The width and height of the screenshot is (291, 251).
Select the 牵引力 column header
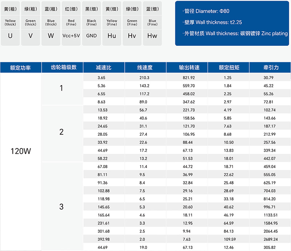click(271, 68)
